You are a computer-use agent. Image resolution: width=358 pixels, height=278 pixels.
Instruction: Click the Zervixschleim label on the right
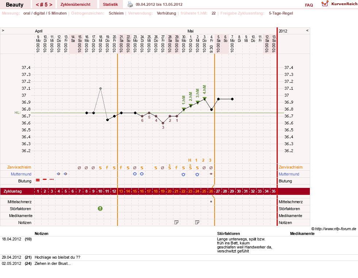[x=290, y=167]
